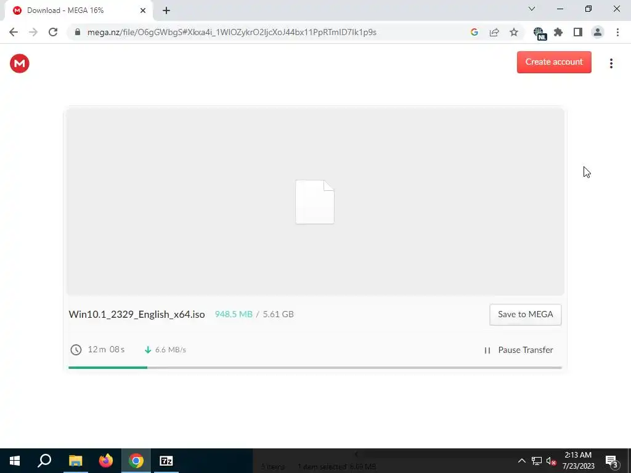Open Windows taskbar search
The width and height of the screenshot is (631, 473).
pos(44,461)
